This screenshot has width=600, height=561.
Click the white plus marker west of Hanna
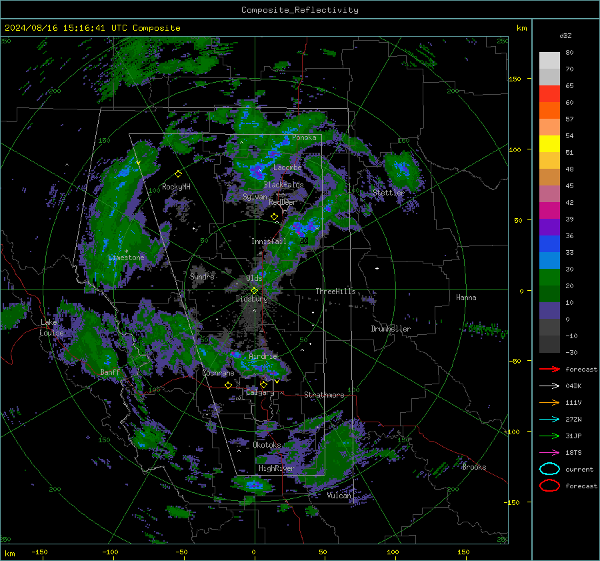377,268
